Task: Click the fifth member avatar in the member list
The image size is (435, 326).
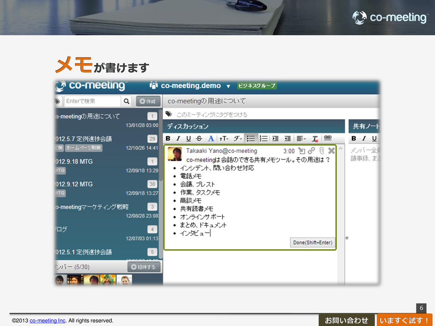Action: (x=124, y=280)
